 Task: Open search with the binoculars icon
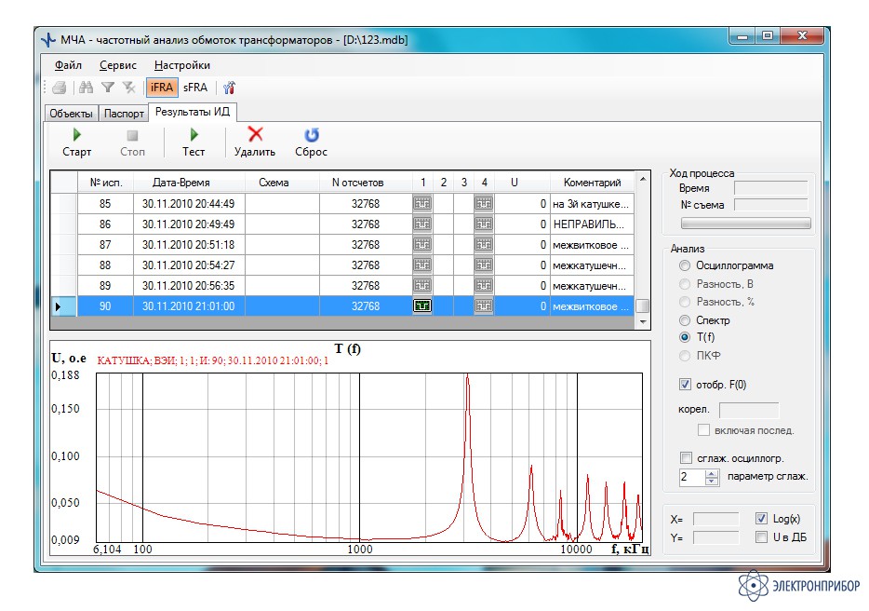(86, 88)
